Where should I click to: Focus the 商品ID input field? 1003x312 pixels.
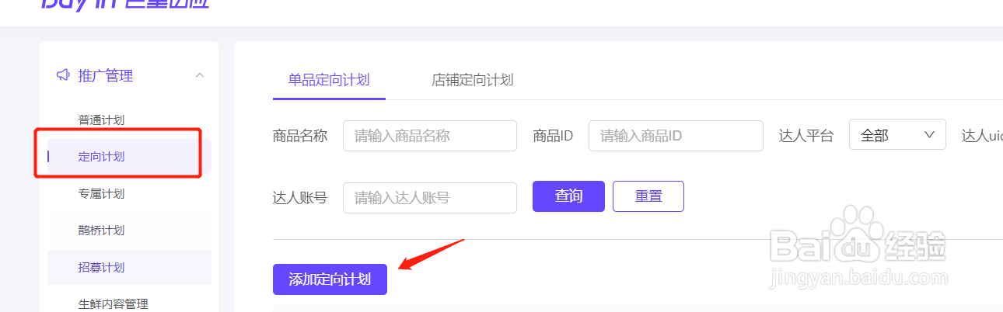(x=676, y=136)
